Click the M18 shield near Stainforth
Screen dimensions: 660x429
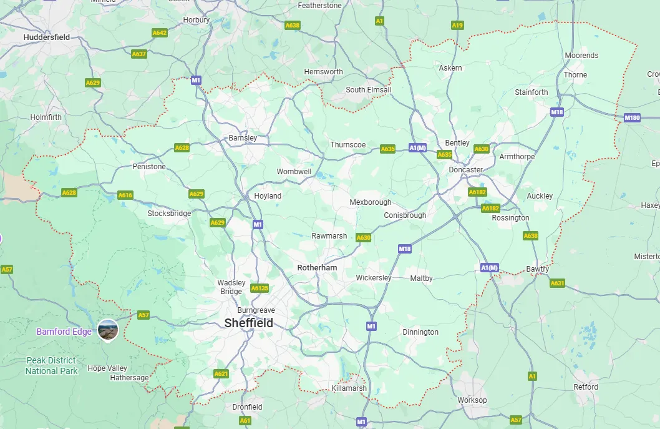coord(556,112)
